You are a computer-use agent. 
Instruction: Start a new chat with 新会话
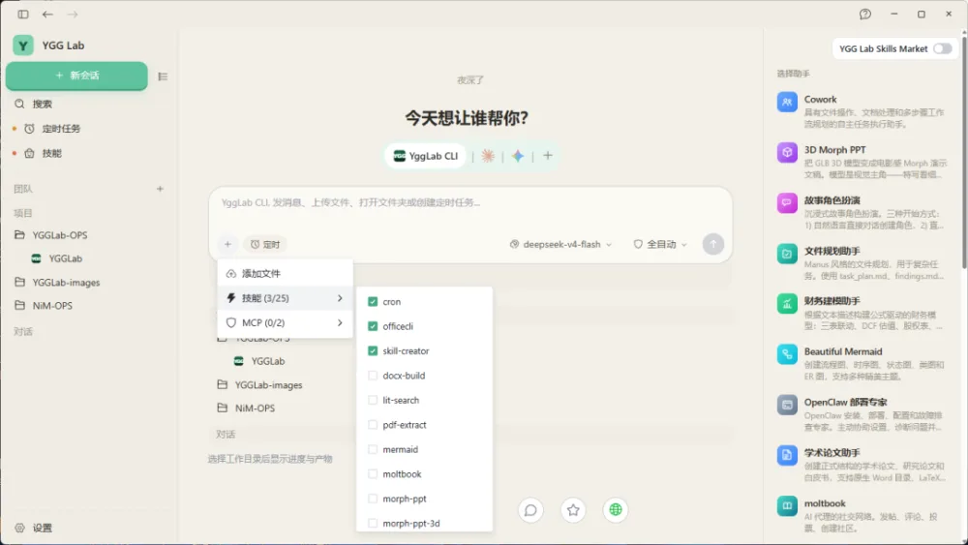click(x=76, y=76)
